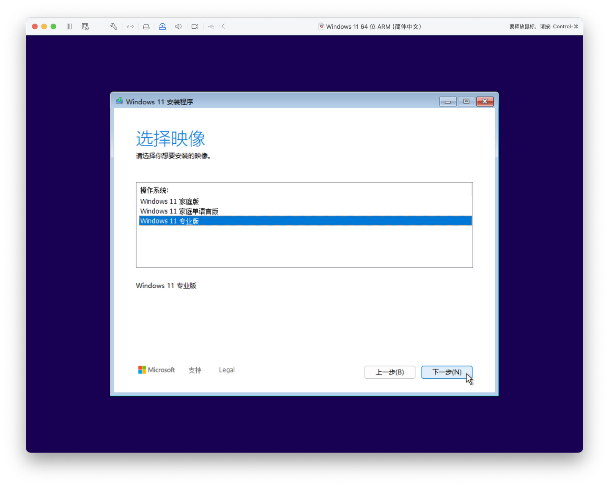Click the 操作系统: list header
This screenshot has height=487, width=609.
click(x=154, y=190)
